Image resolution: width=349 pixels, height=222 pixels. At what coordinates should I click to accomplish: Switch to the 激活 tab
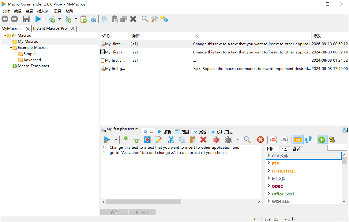[164, 132]
